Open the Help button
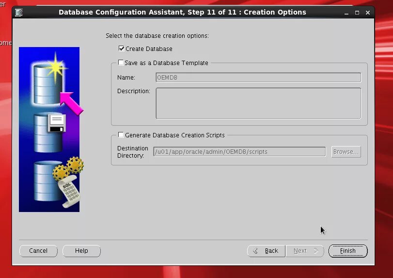This screenshot has height=278, width=393. click(81, 251)
